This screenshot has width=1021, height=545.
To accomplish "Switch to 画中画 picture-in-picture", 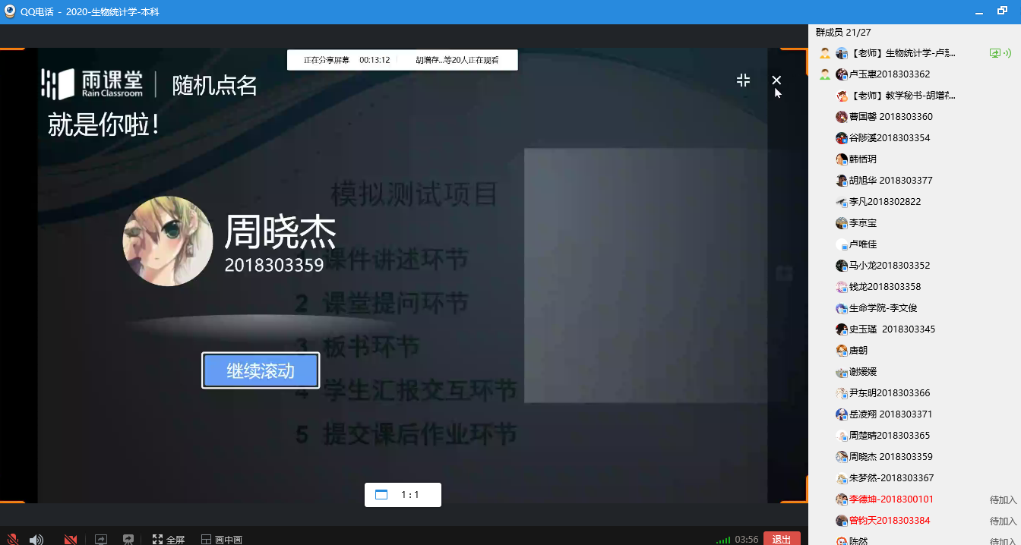I will click(221, 539).
